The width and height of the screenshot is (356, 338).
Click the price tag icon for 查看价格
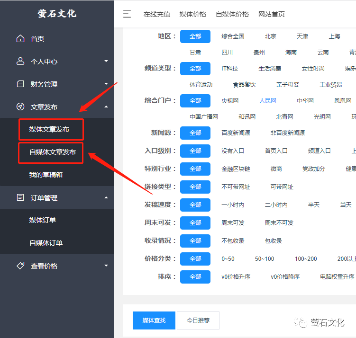click(x=20, y=266)
